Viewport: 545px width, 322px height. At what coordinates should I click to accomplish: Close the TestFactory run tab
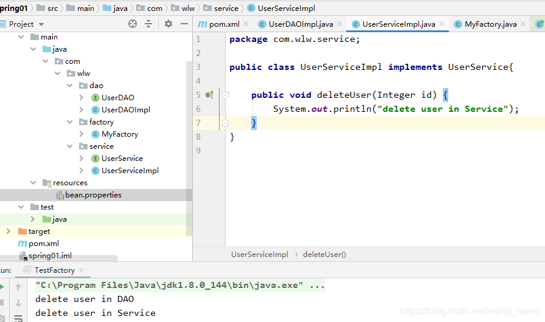click(x=82, y=270)
